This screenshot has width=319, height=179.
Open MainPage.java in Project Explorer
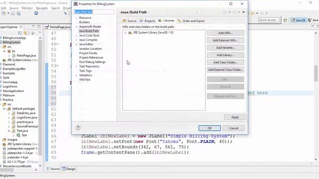point(26,55)
